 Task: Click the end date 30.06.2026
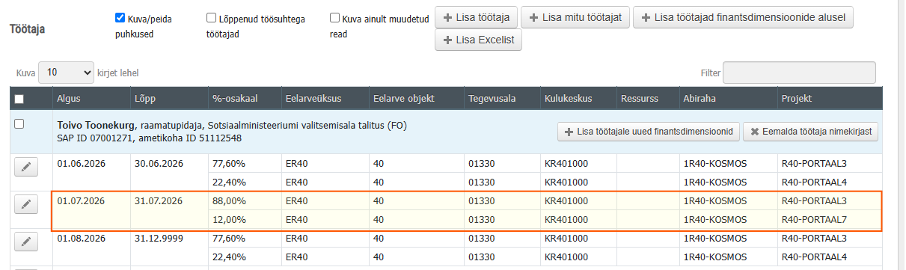(x=159, y=163)
